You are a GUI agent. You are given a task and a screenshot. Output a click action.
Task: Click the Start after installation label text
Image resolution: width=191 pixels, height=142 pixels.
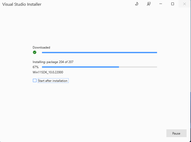[x=53, y=81]
